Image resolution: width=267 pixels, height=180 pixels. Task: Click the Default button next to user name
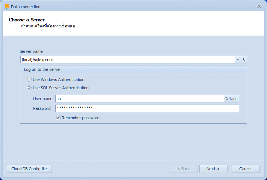click(231, 99)
